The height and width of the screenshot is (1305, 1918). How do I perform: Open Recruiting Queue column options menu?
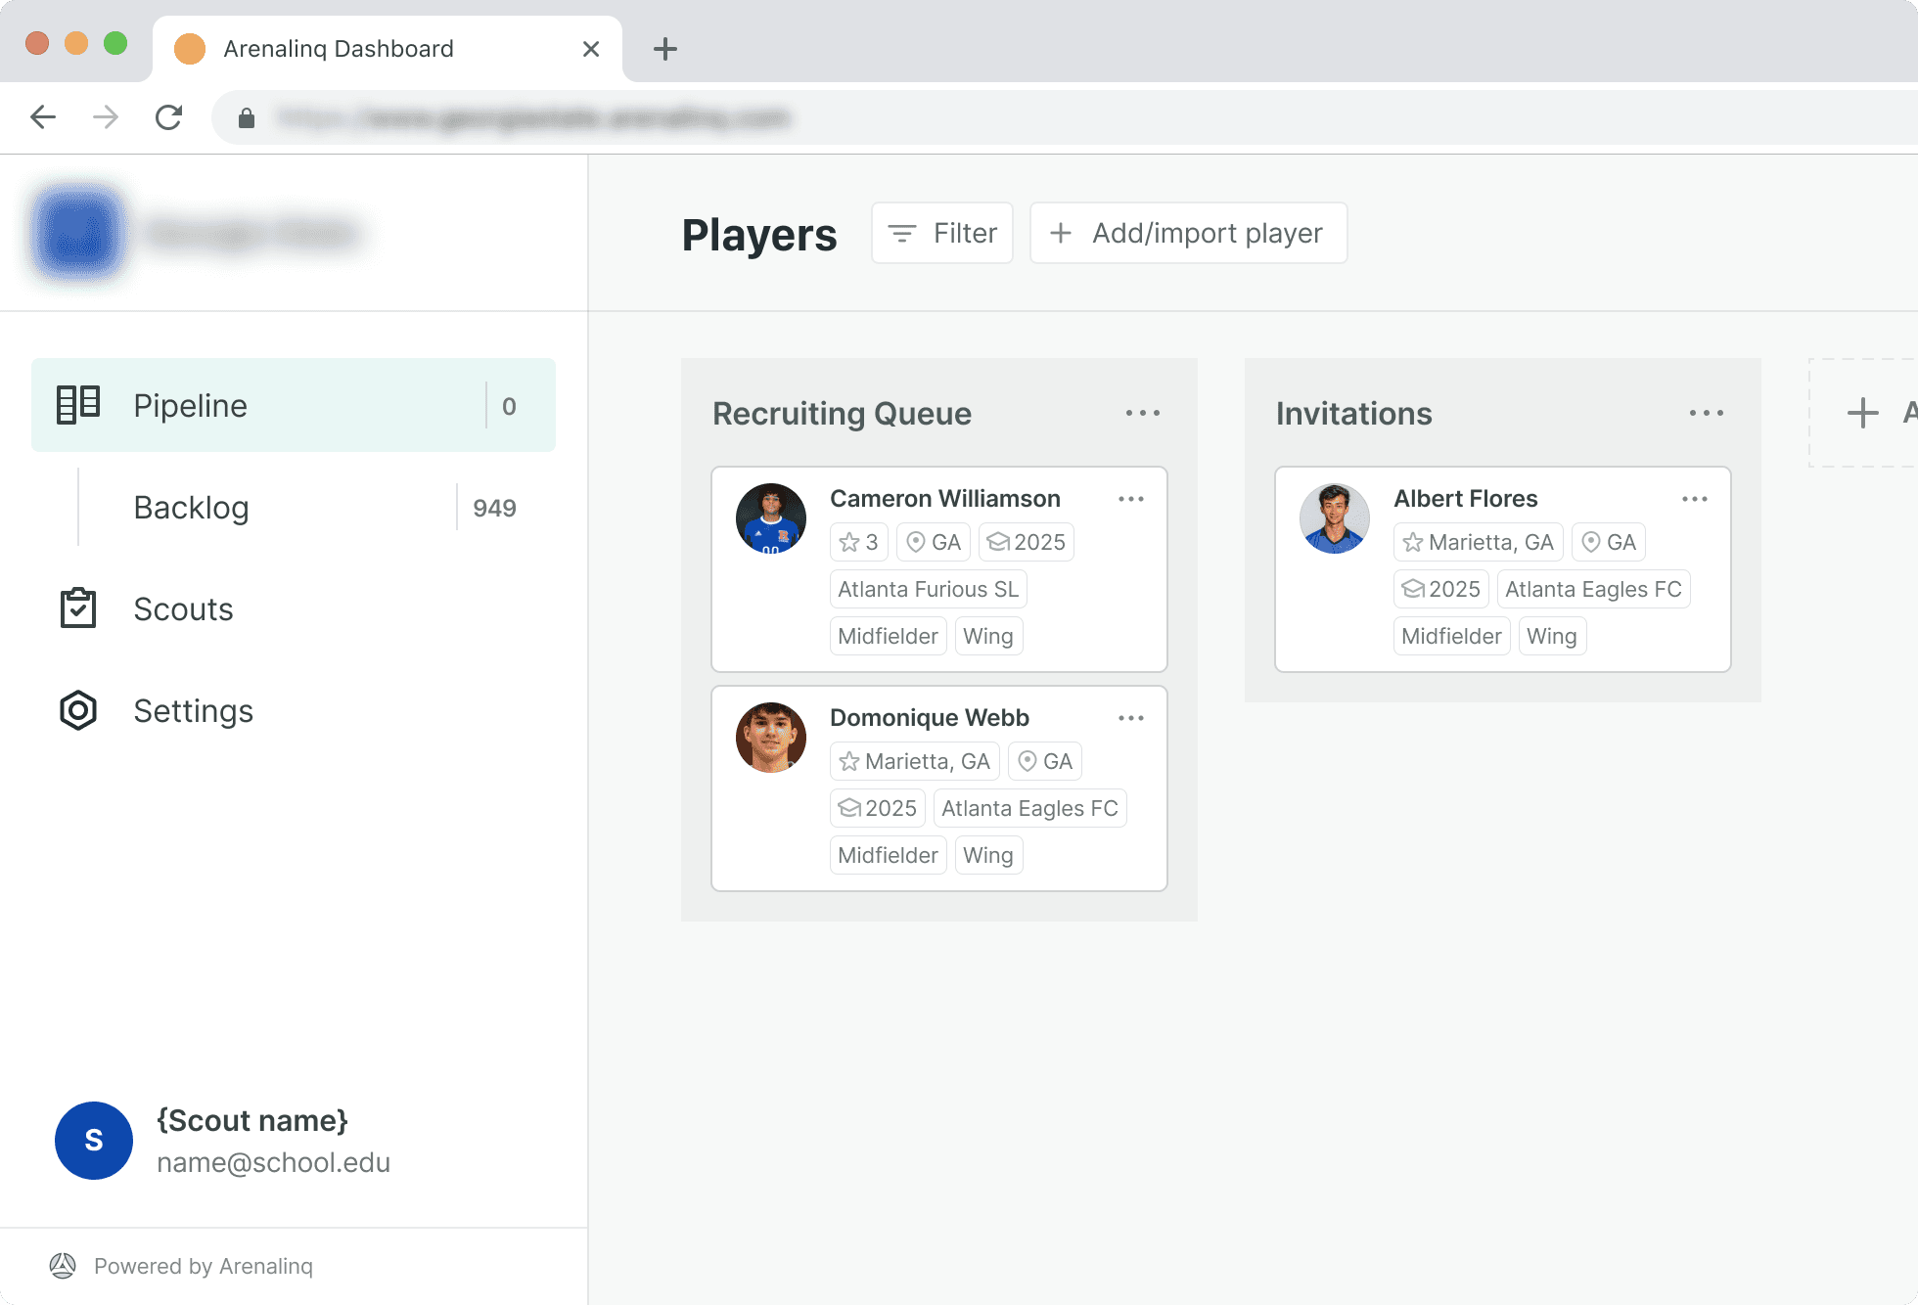pyautogui.click(x=1142, y=413)
